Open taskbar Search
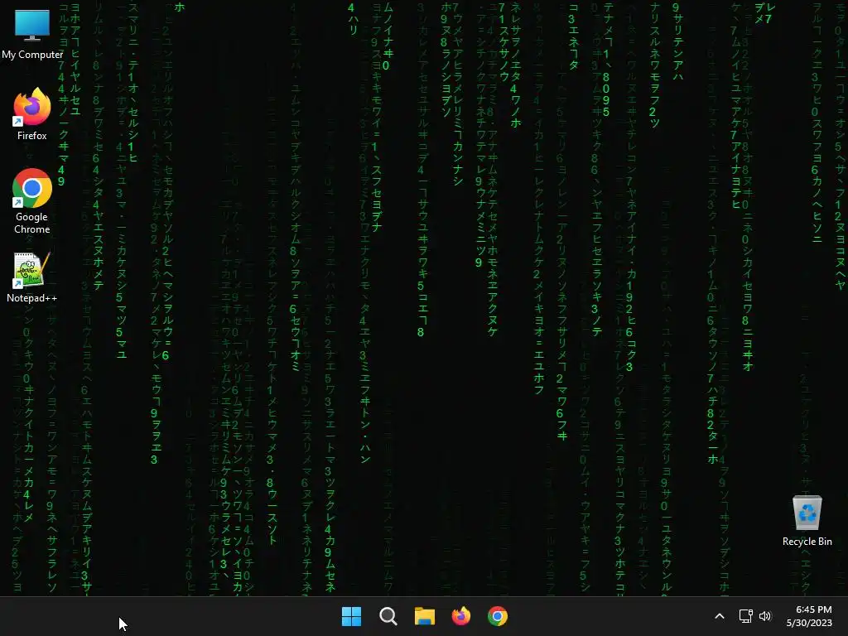 tap(388, 616)
